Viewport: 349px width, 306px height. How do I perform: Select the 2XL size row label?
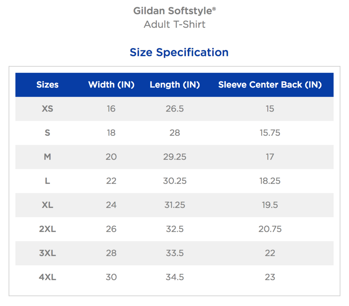(x=48, y=229)
